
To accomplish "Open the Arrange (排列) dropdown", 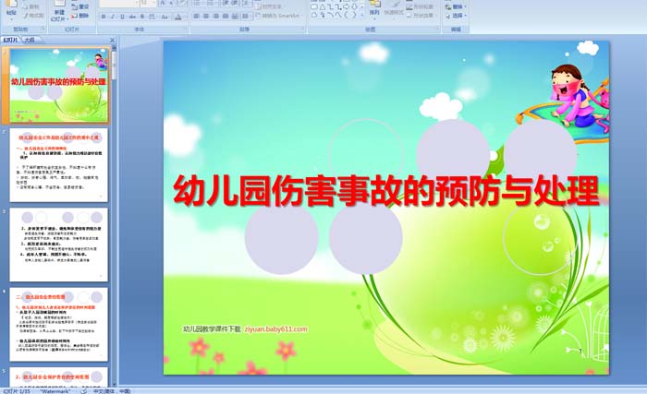I will pos(374,10).
